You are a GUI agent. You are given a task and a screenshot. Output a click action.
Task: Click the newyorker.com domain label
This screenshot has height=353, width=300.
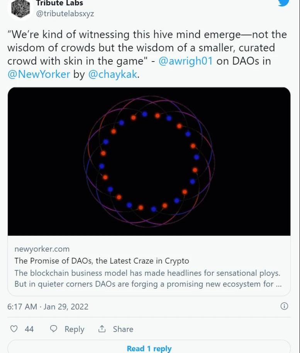click(x=42, y=249)
